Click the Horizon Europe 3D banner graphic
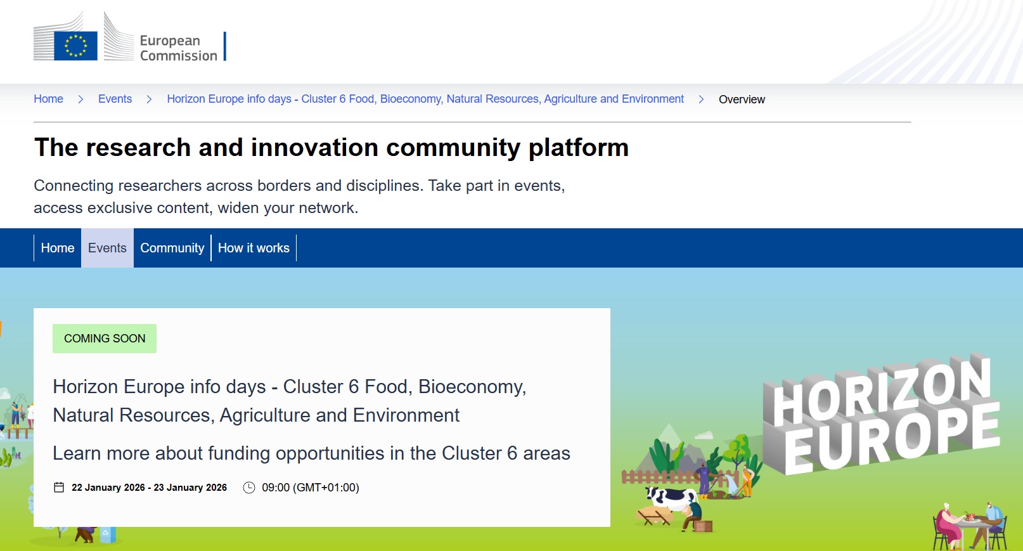 [881, 414]
